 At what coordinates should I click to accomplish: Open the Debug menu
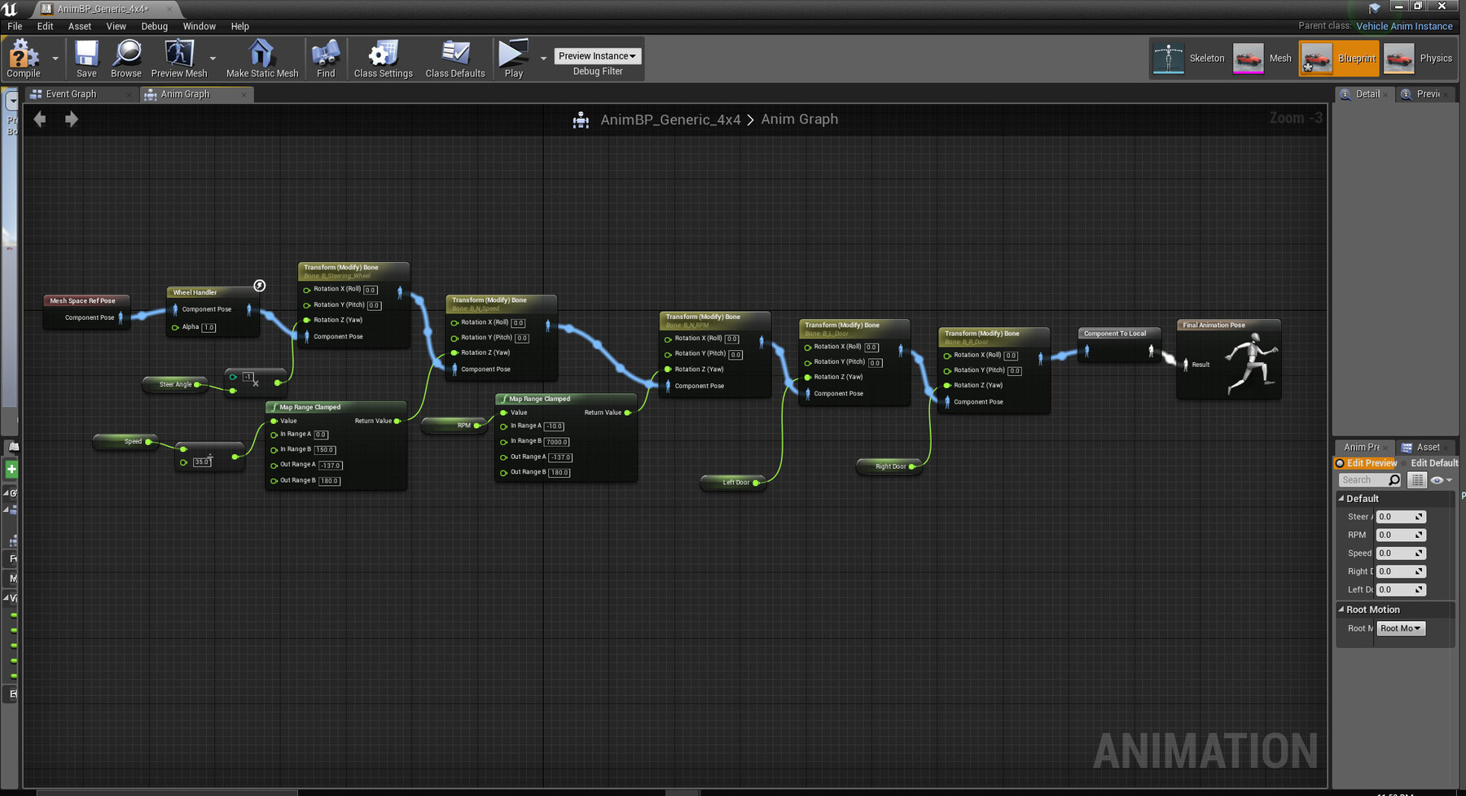pyautogui.click(x=154, y=26)
